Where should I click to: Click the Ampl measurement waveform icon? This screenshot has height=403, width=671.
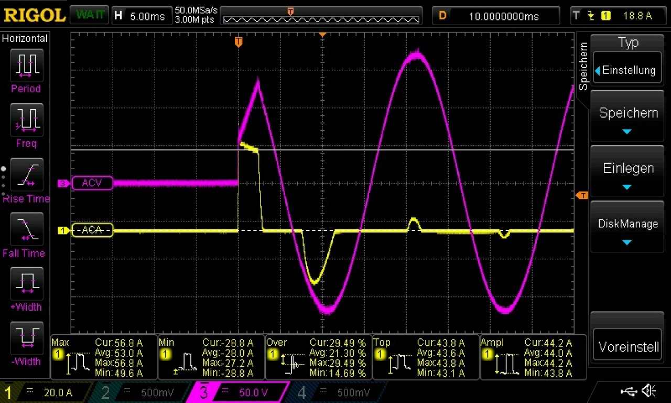click(x=507, y=364)
